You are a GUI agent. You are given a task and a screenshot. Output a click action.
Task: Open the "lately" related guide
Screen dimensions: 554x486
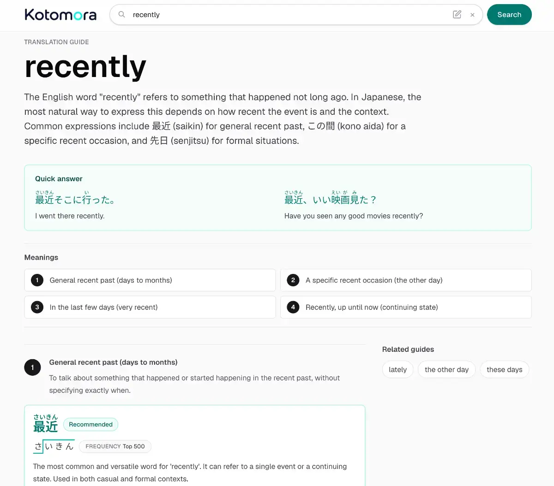tap(397, 369)
